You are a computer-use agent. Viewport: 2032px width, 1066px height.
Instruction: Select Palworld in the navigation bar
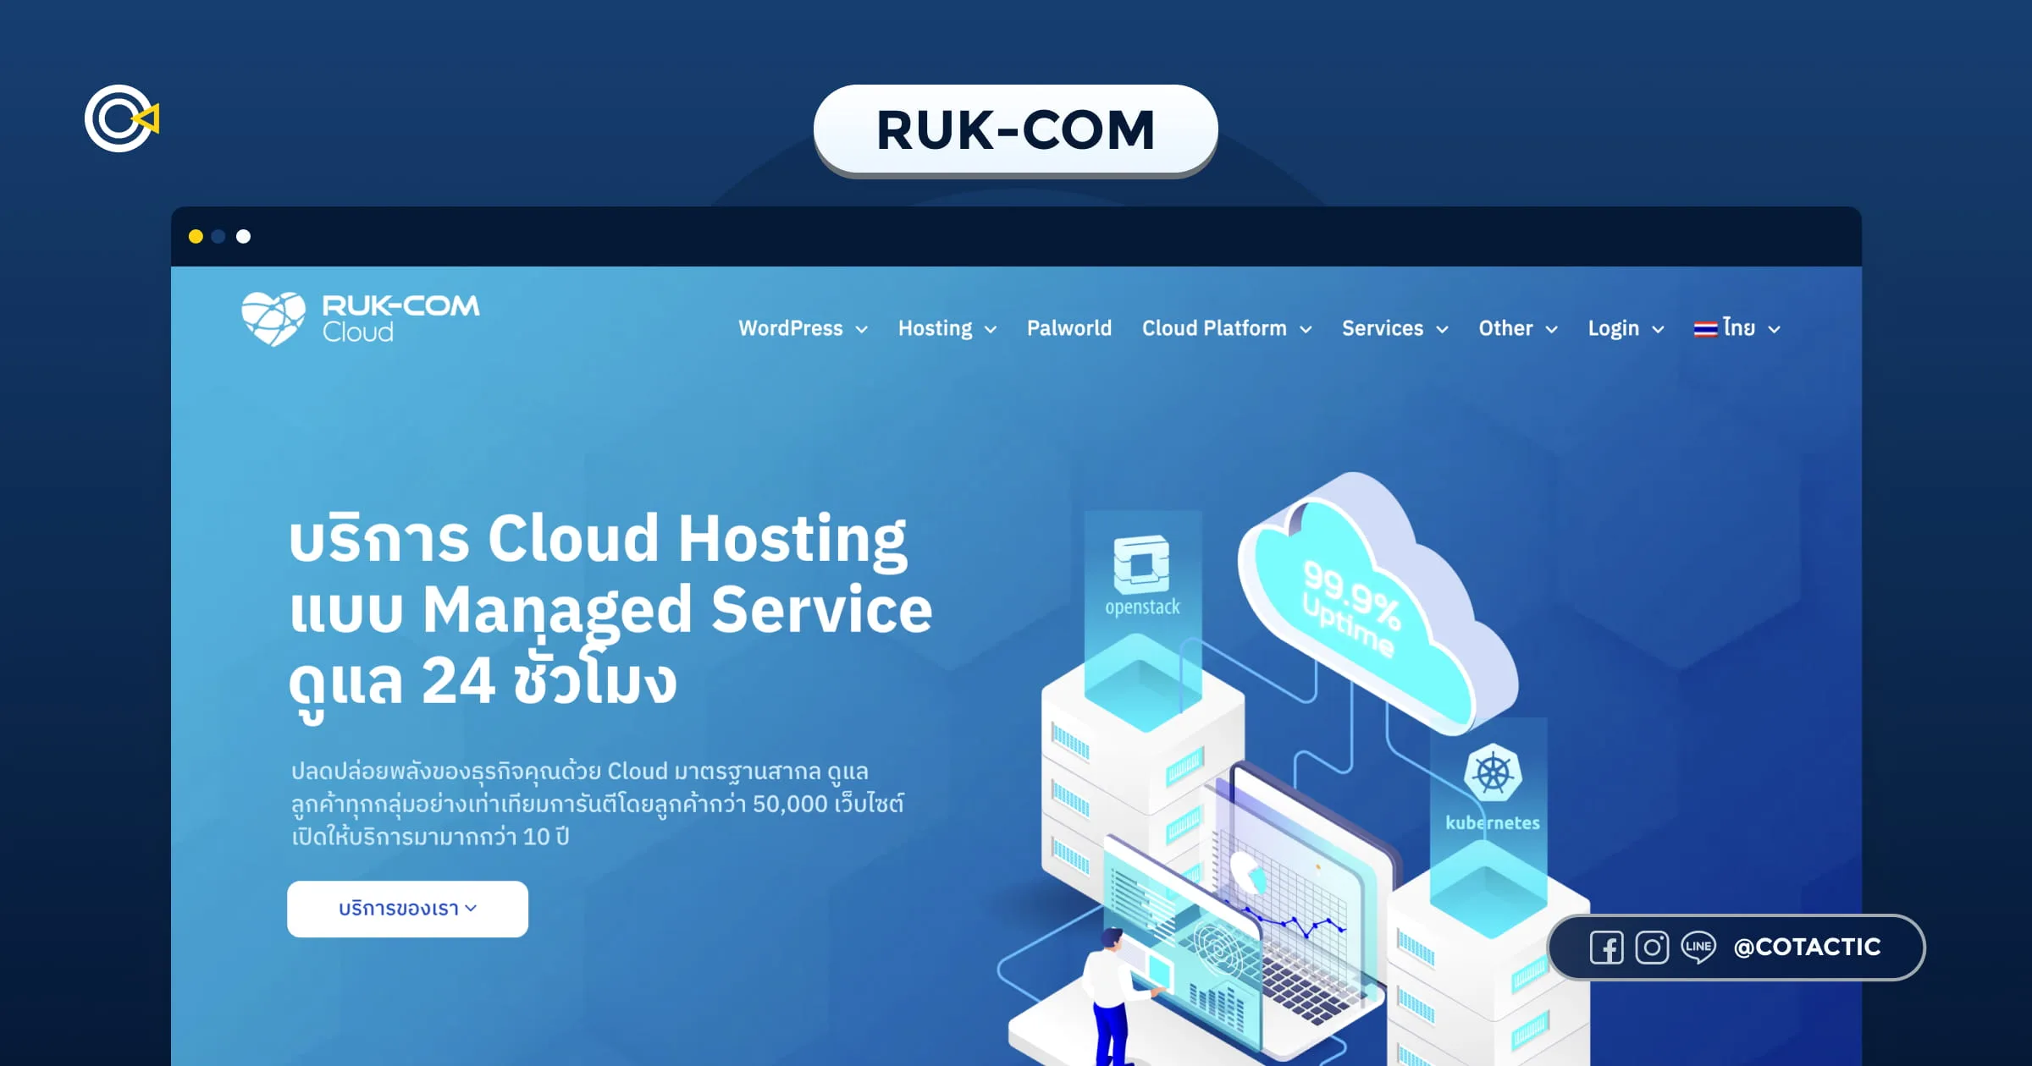(1069, 328)
